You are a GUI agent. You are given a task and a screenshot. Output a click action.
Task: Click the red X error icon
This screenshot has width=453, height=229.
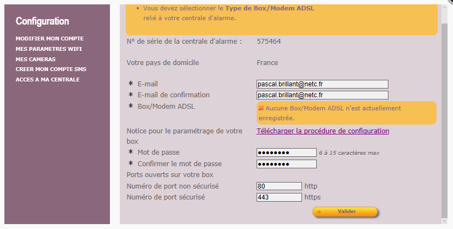[261, 108]
